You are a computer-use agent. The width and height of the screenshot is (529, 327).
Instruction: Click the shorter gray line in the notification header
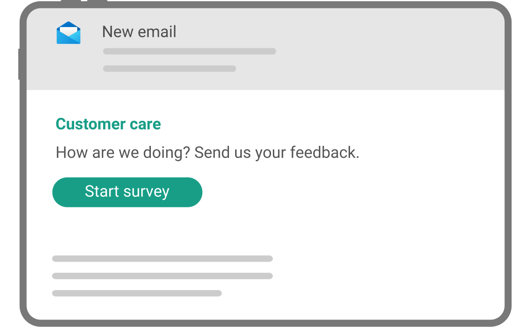169,69
